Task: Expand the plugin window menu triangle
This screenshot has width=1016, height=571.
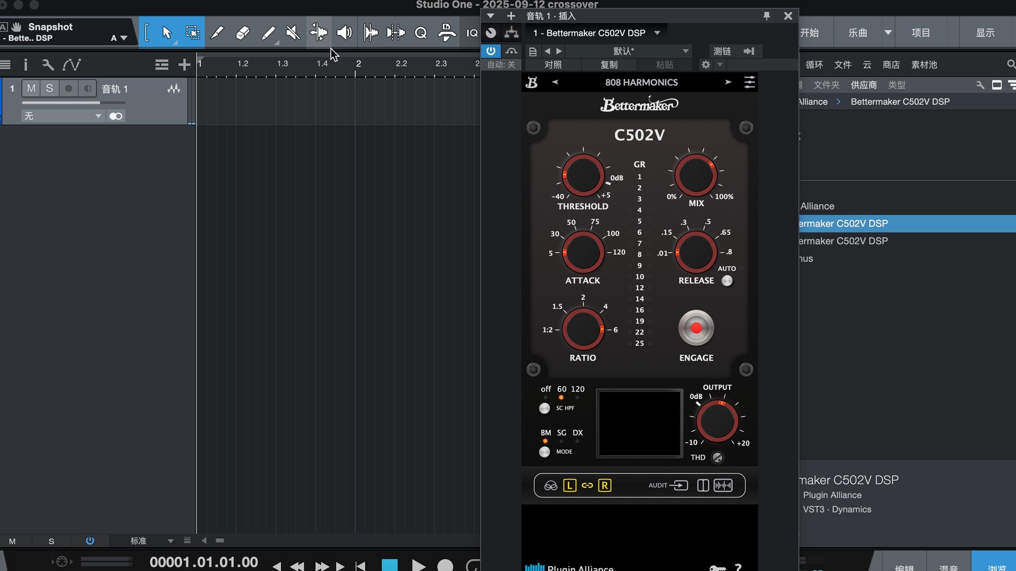Action: coord(491,16)
